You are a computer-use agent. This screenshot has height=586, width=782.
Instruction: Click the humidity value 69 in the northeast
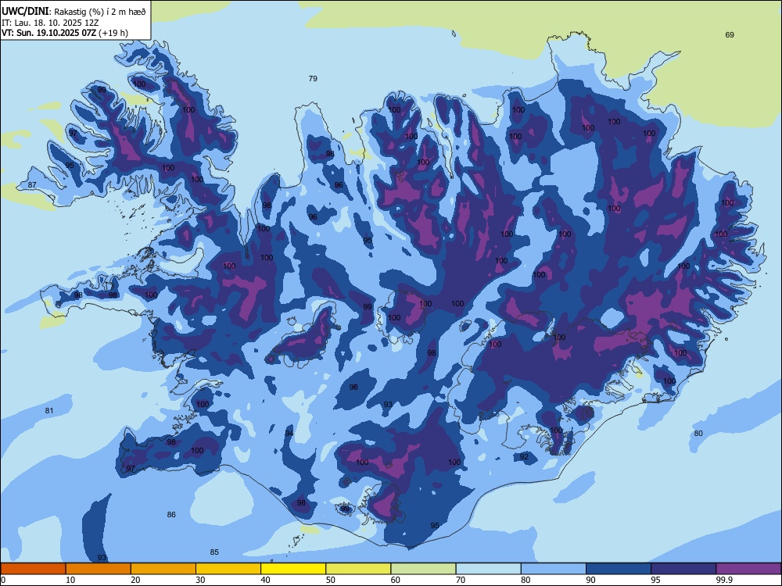coord(730,35)
